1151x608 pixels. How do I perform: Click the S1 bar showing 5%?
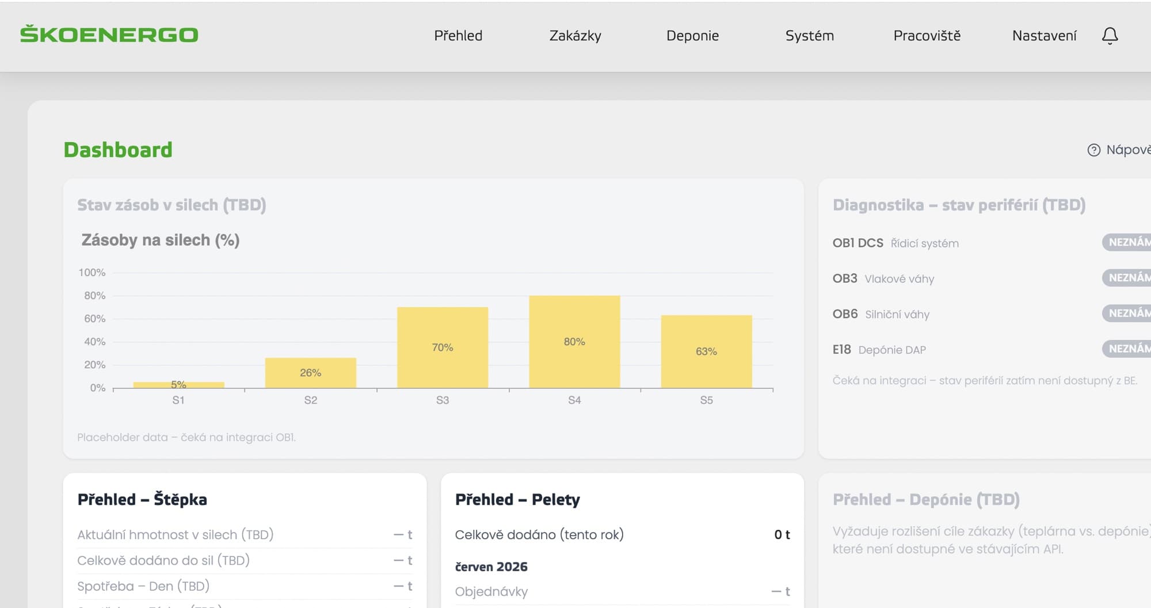pos(178,385)
